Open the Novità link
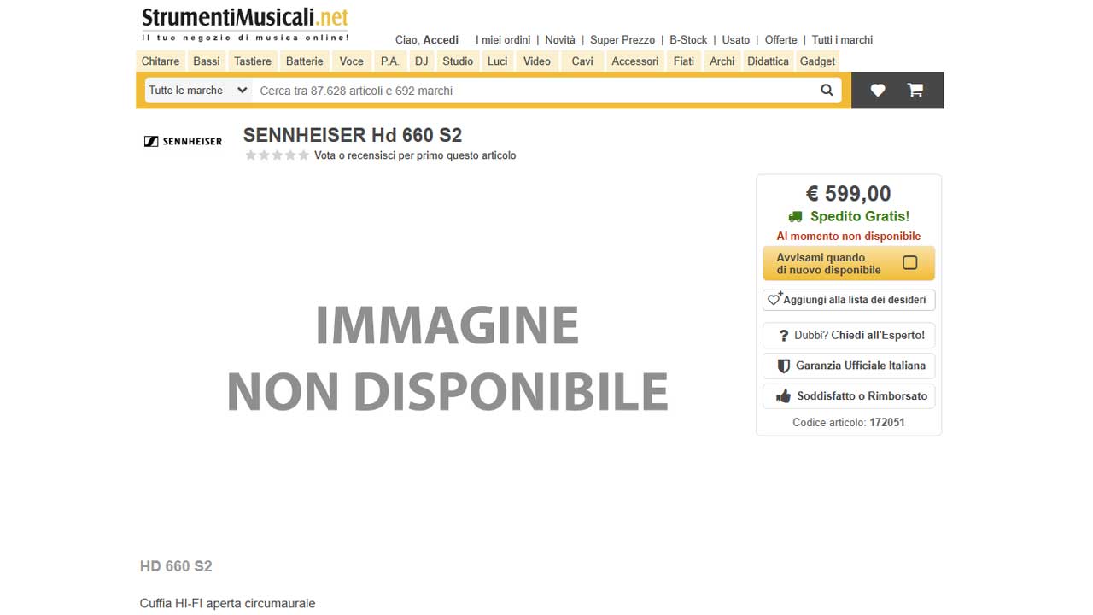The image size is (1093, 615). pos(560,40)
